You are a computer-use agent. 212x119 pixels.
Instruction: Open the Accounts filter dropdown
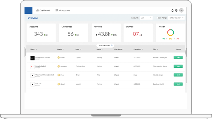point(146,18)
